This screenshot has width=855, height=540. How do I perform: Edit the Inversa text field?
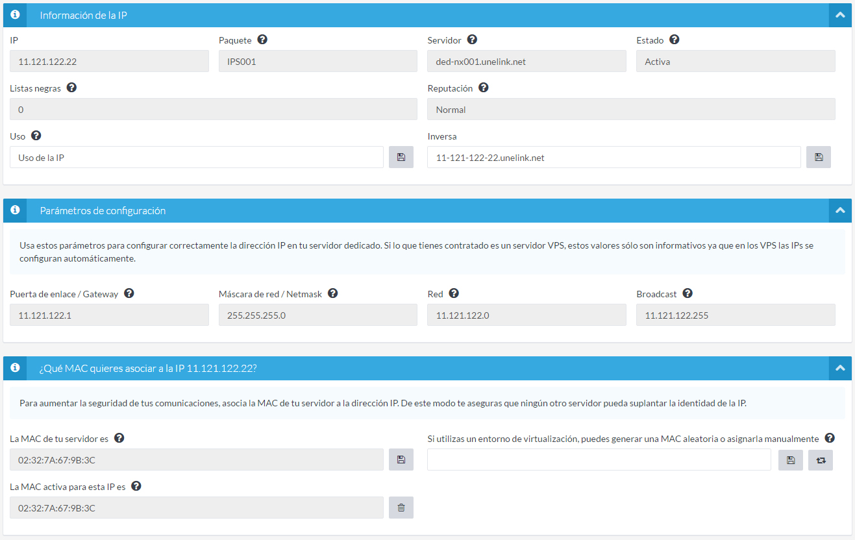pyautogui.click(x=613, y=157)
